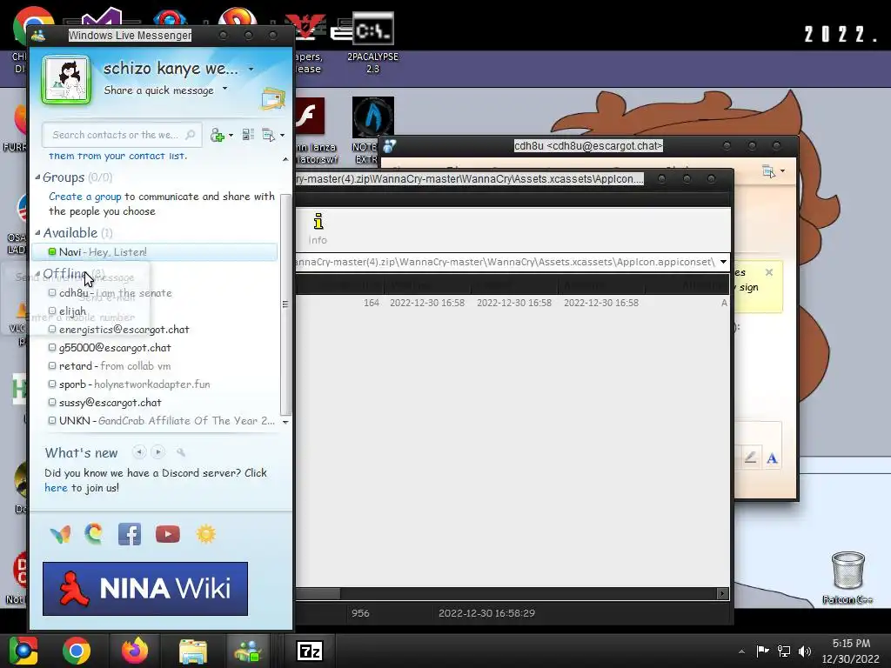
Task: Open the Add contact dropdown arrow
Action: click(231, 135)
